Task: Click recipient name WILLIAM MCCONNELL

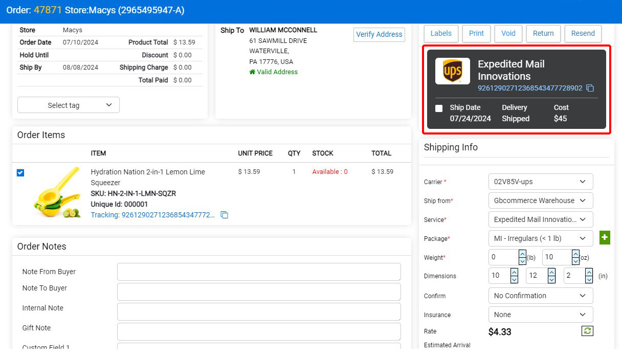Action: (283, 30)
